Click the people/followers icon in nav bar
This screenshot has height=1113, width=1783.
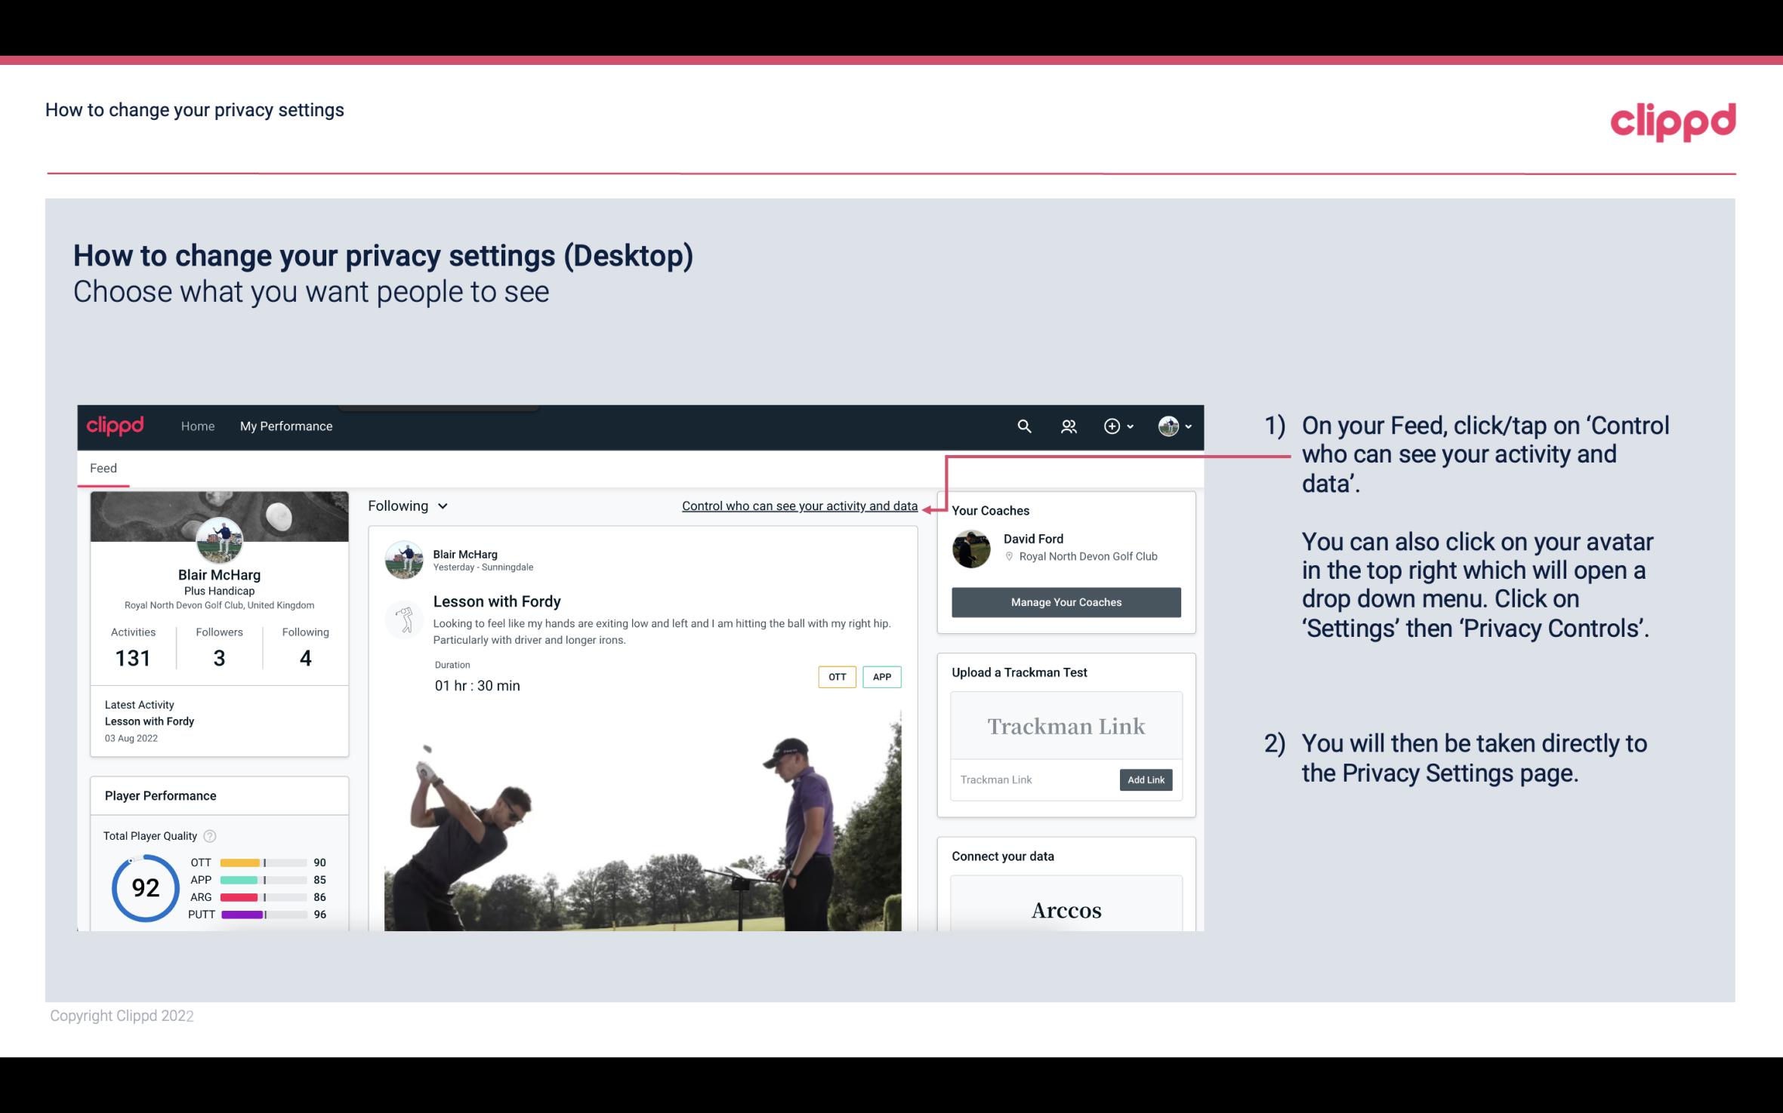point(1067,426)
